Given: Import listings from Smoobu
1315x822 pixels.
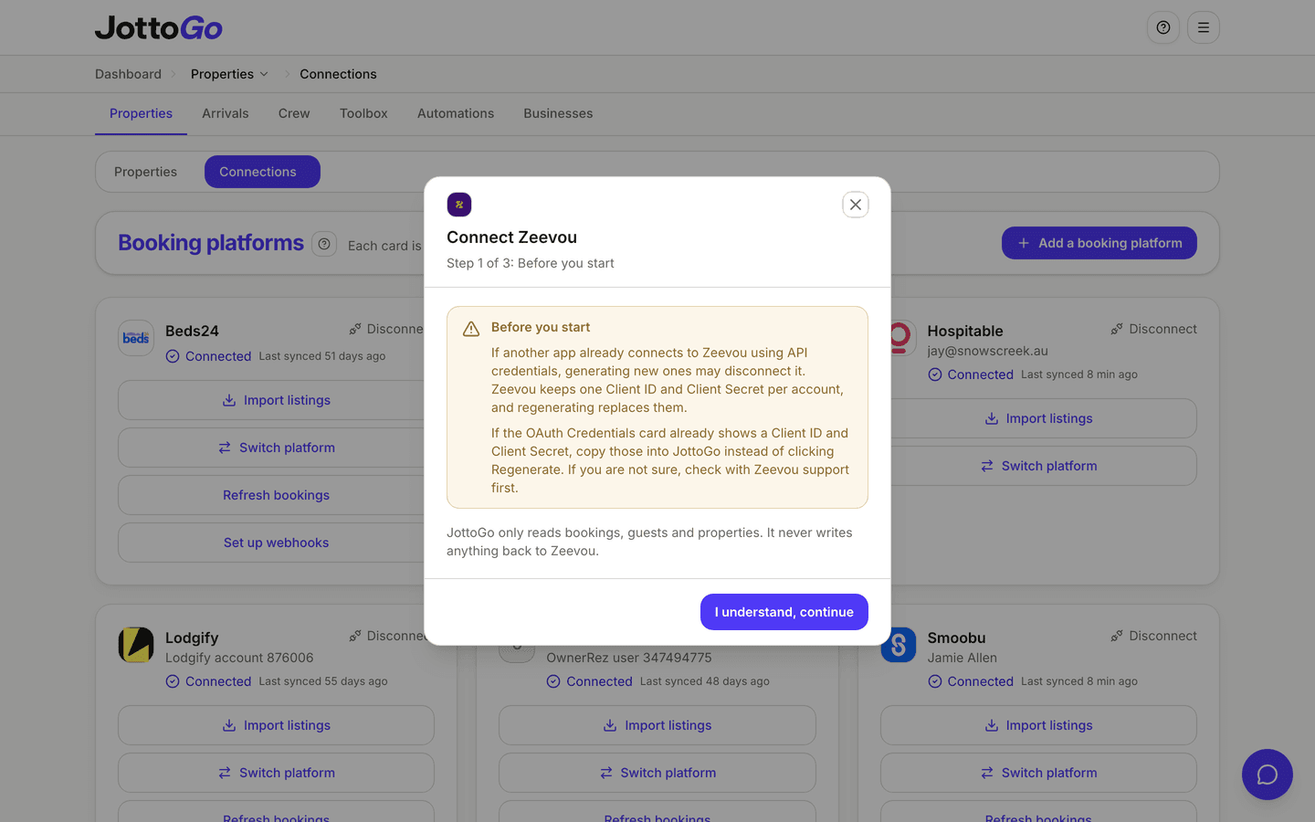Looking at the screenshot, I should click(1038, 725).
